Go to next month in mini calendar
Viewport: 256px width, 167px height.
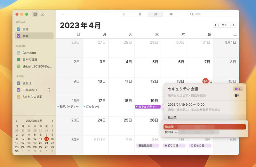pyautogui.click(x=52, y=121)
